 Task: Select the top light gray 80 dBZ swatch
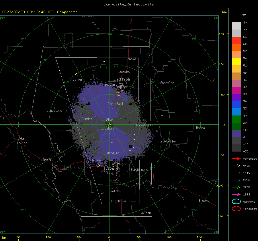tap(236, 26)
